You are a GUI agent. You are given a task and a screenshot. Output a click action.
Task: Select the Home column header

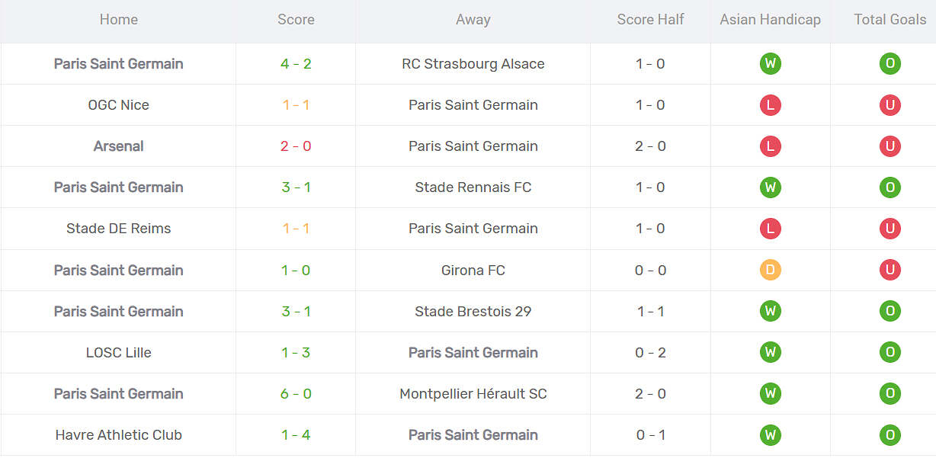click(119, 20)
